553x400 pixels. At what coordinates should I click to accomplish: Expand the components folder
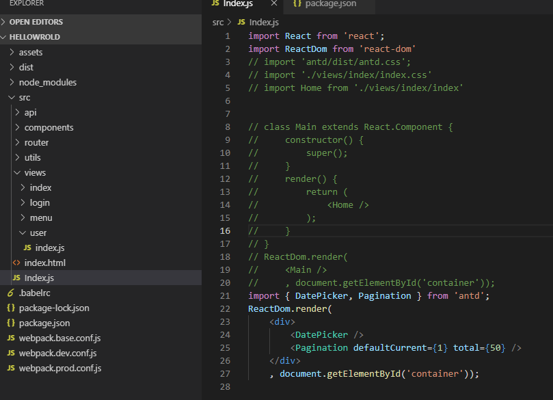[17, 127]
